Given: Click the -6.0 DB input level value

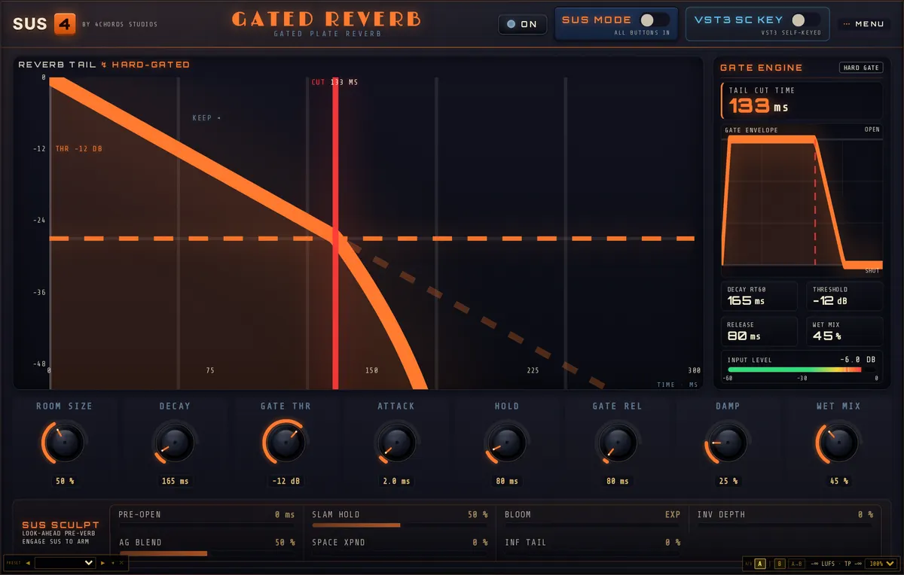Looking at the screenshot, I should tap(857, 360).
